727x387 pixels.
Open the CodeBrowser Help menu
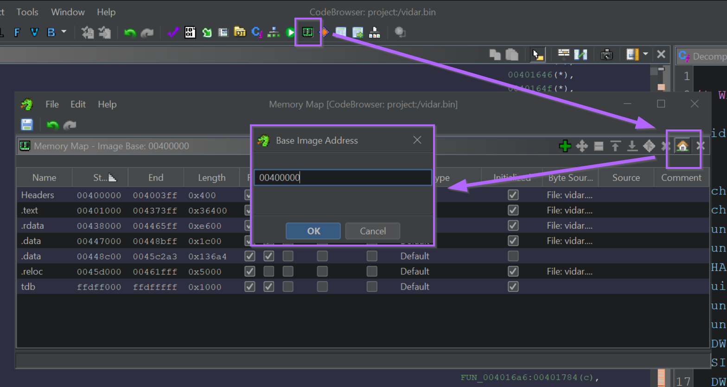coord(106,12)
